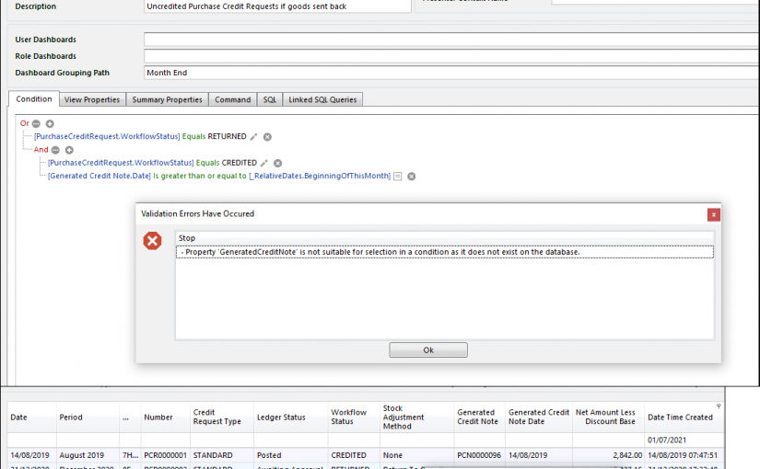Screen dimensions: 760x469
Task: Click the Posted ledger status cell
Action: pos(291,455)
